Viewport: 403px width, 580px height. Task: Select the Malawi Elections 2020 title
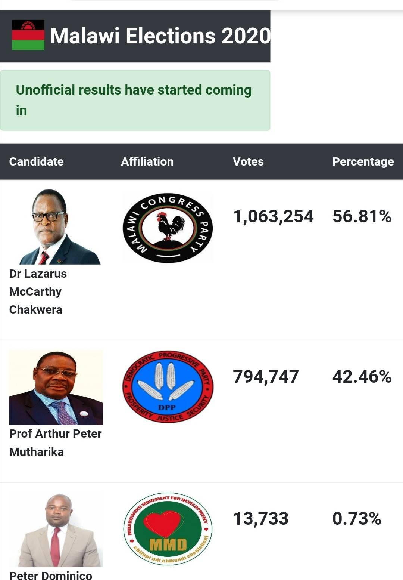pyautogui.click(x=160, y=36)
